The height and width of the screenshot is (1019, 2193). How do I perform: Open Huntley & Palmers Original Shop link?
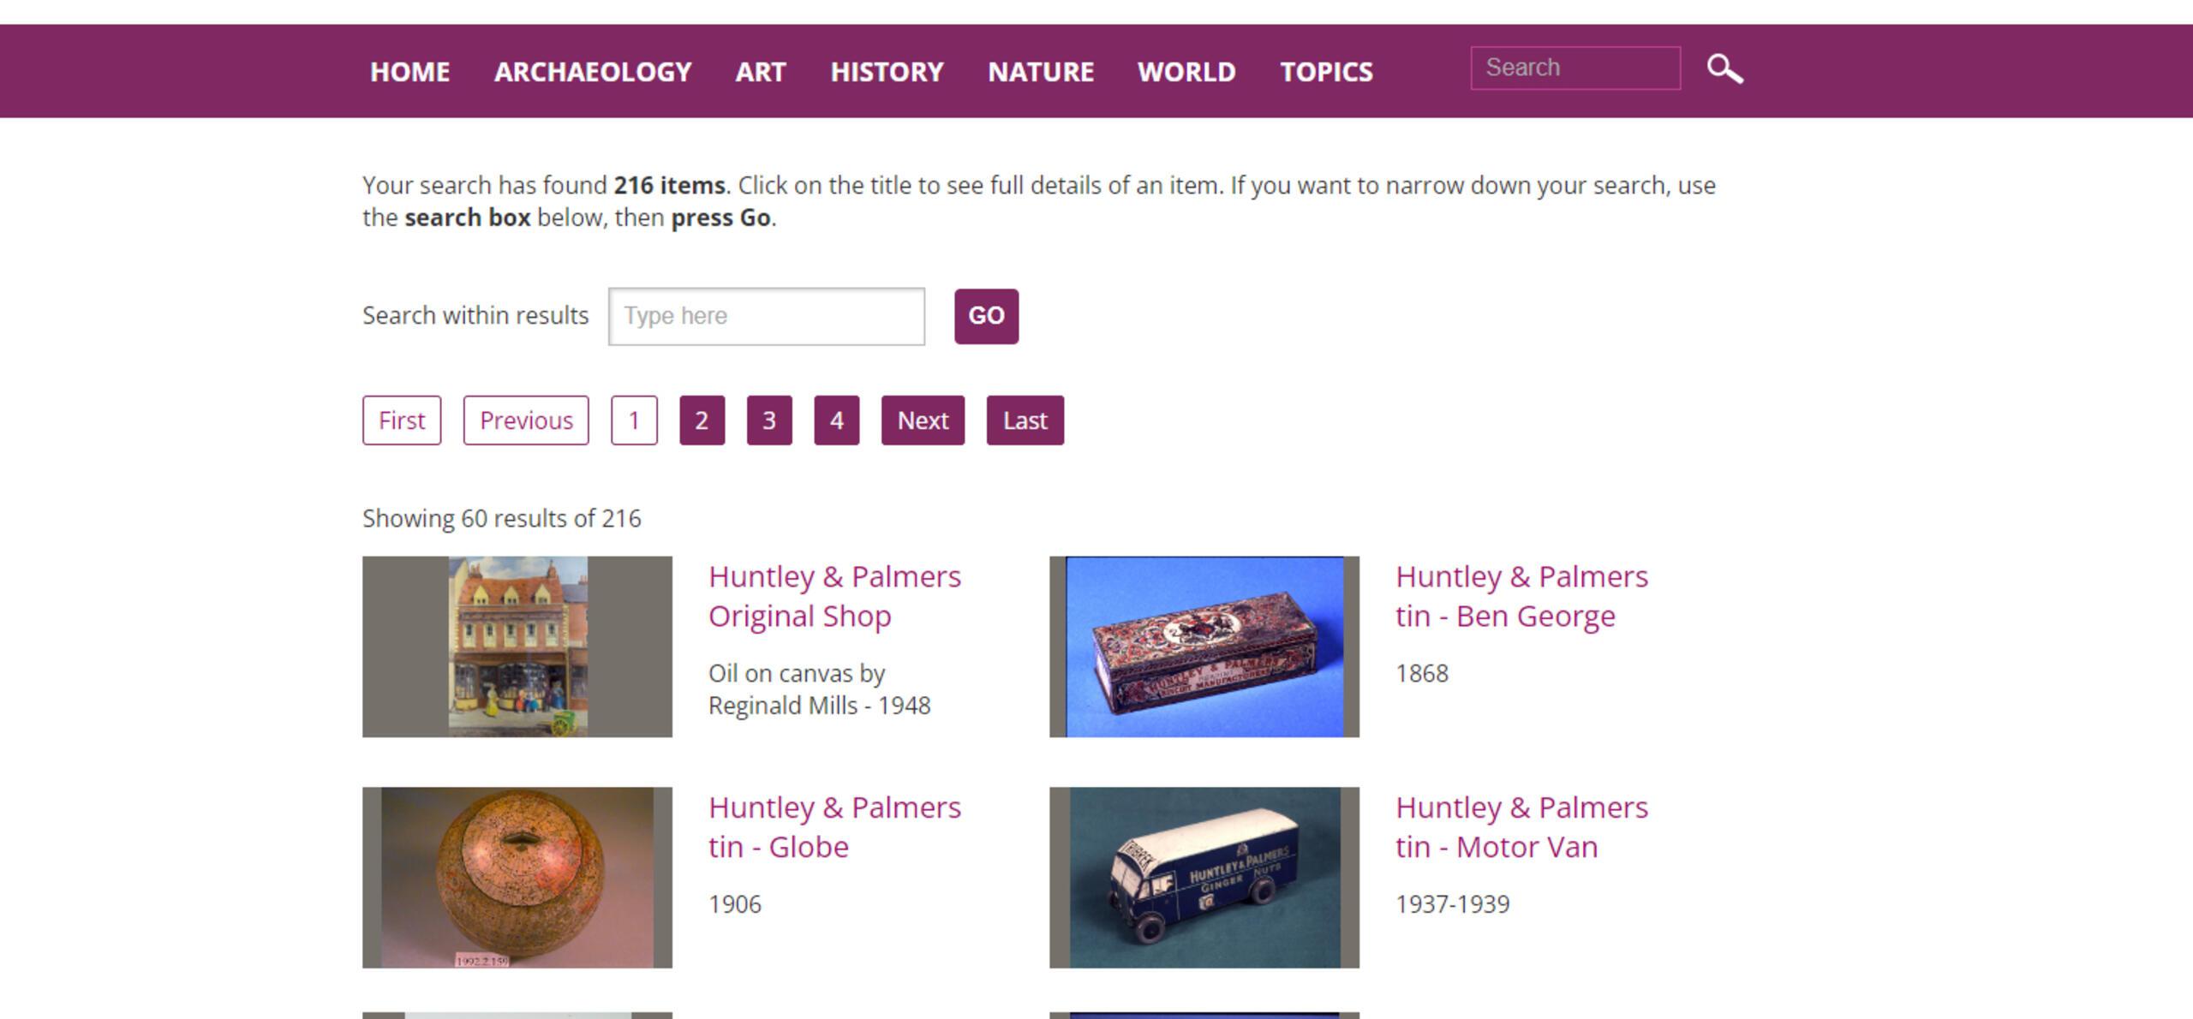click(x=834, y=596)
